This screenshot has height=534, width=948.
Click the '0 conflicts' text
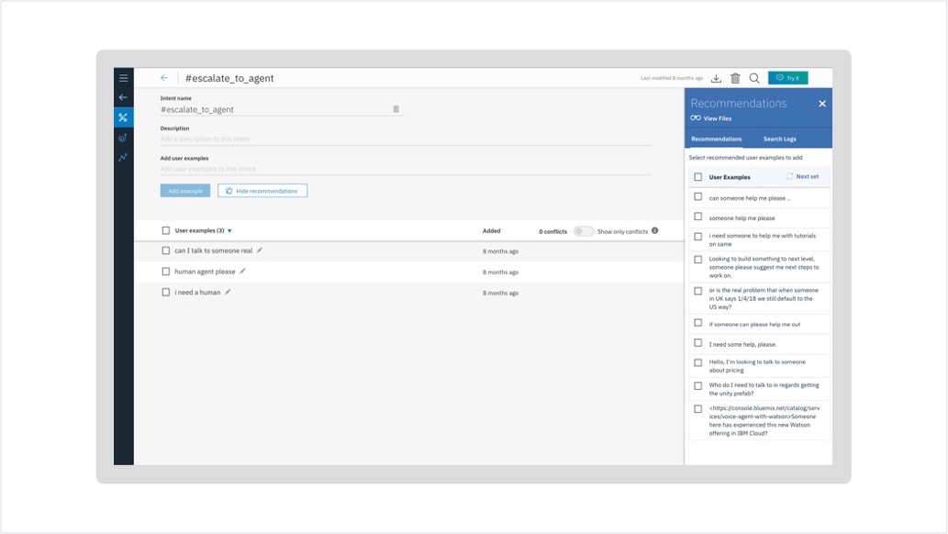point(552,231)
